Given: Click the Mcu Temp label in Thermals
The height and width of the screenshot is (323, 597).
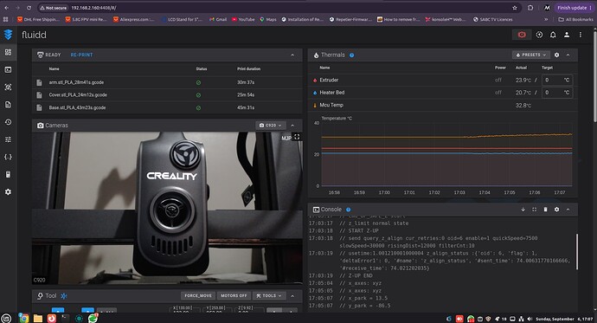Looking at the screenshot, I should (x=331, y=105).
